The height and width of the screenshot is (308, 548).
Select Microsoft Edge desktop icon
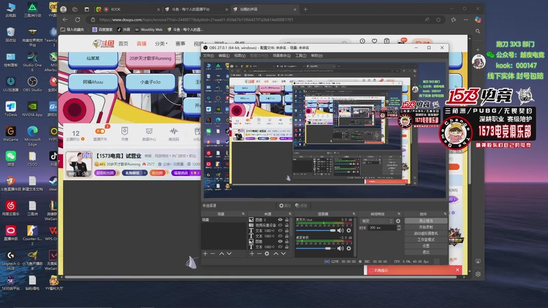[x=32, y=136]
